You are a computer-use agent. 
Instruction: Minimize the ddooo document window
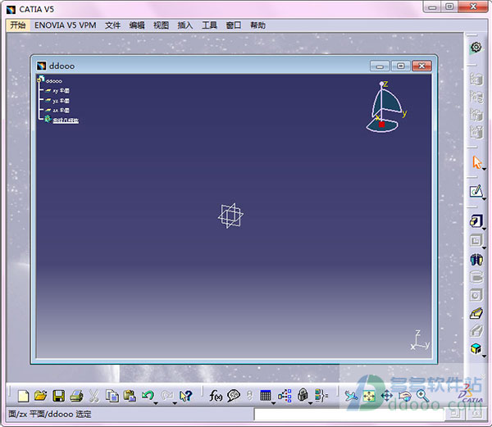point(380,66)
